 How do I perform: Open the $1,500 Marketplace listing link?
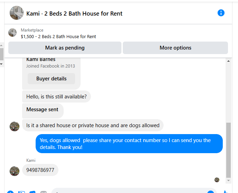tap(58, 36)
